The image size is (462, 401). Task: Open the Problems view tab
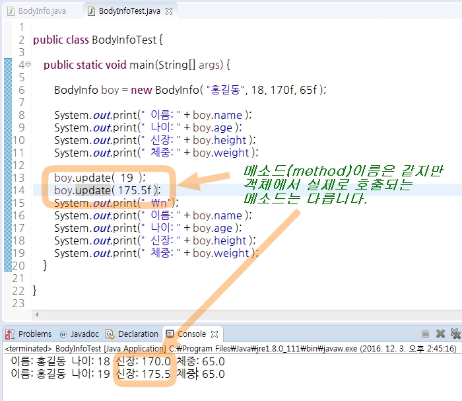point(28,334)
